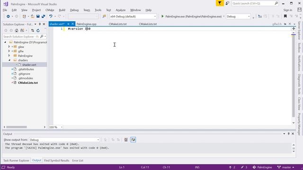Viewport: 303px width, 170px height.
Task: Click the master branch indicator in status bar
Action: coord(286,167)
